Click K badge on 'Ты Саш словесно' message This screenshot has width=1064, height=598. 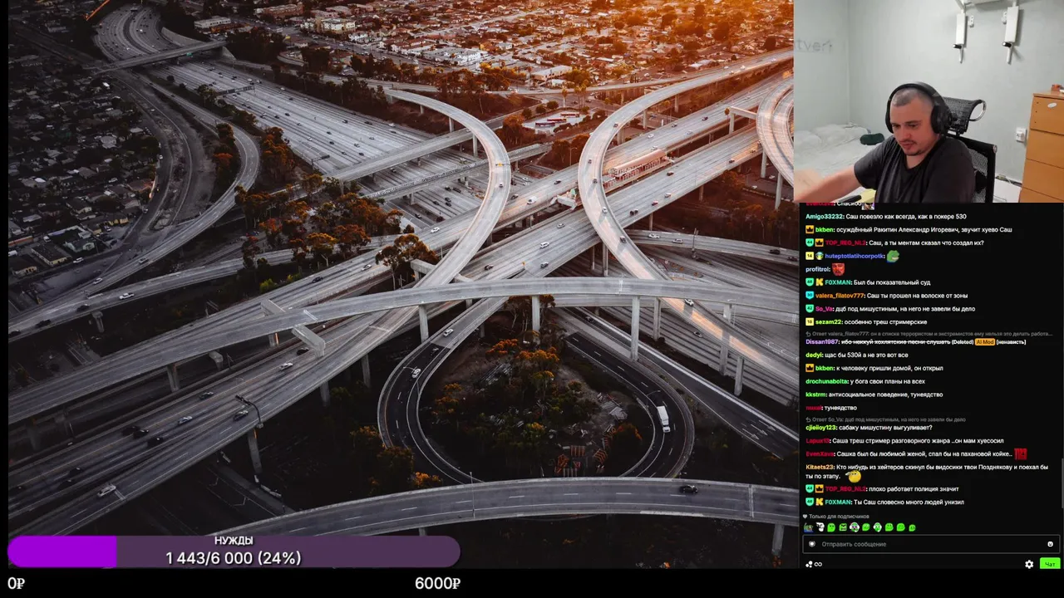click(820, 502)
